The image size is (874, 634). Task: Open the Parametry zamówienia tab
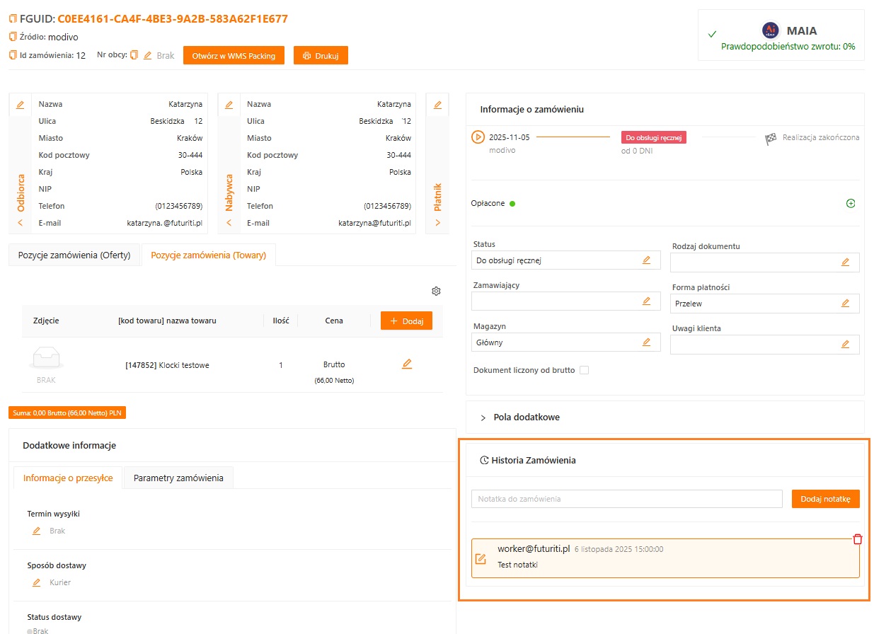[178, 478]
